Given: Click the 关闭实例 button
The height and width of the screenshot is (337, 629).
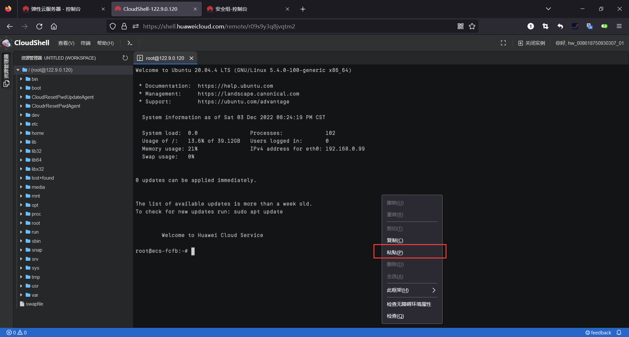Looking at the screenshot, I should coord(531,43).
